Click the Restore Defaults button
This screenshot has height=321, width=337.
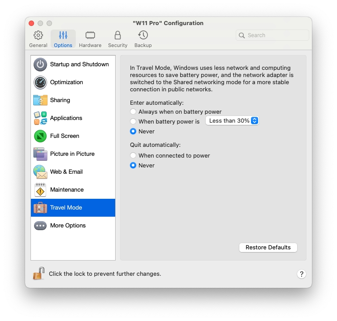[268, 247]
